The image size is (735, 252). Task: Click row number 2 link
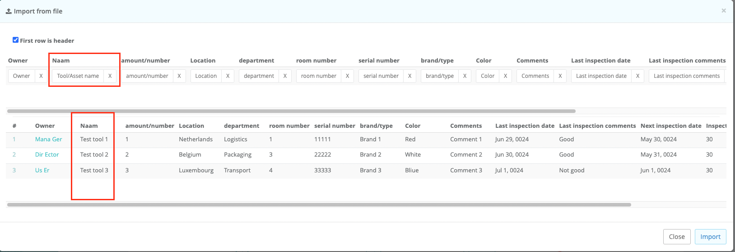click(x=14, y=155)
